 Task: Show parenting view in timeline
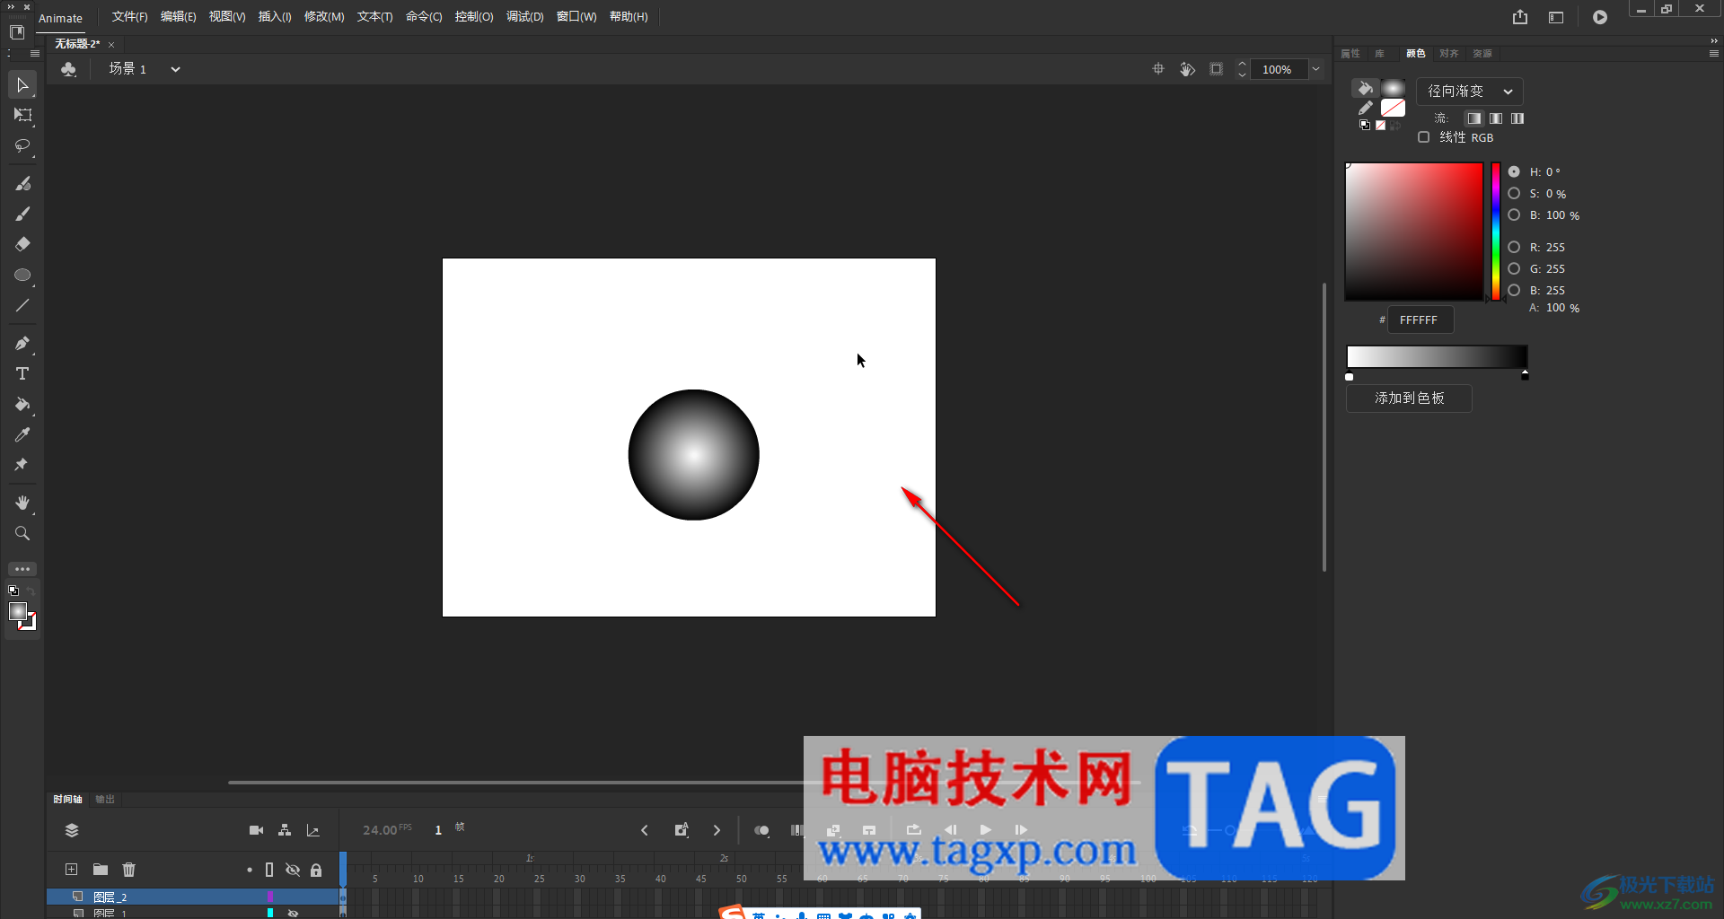(x=285, y=830)
